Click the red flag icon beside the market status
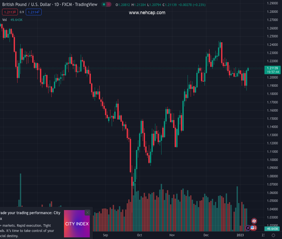Image resolution: width=282 pixels, height=239 pixels. click(x=109, y=4)
